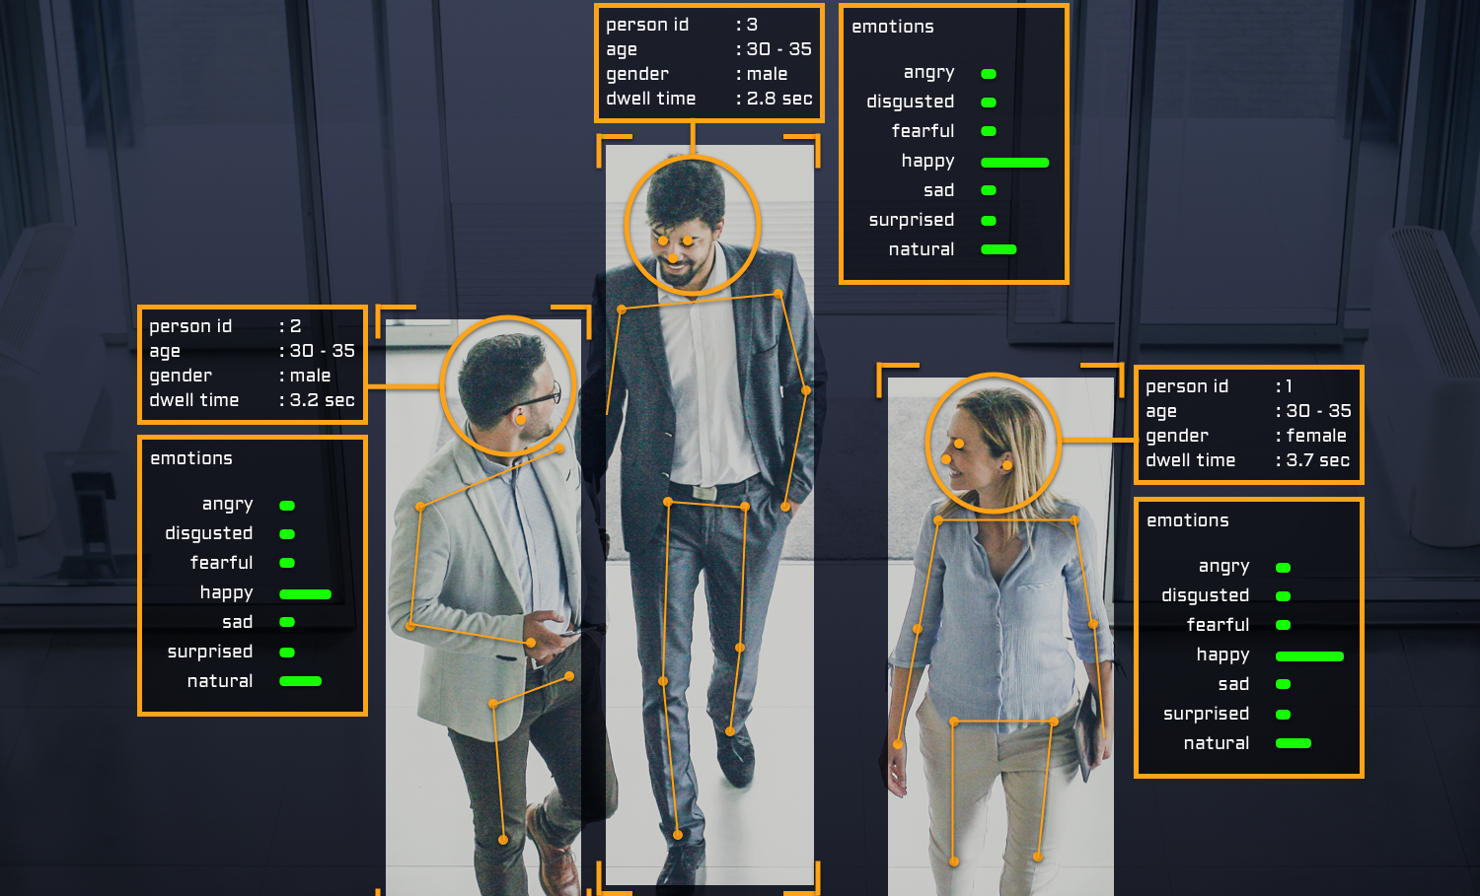Click the surprised indicator in person 1's emotions panel
The image size is (1480, 896).
(x=1284, y=715)
